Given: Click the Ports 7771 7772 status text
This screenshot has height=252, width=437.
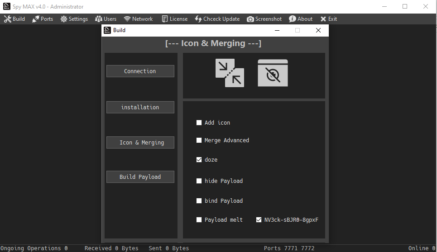Looking at the screenshot, I should tap(289, 248).
